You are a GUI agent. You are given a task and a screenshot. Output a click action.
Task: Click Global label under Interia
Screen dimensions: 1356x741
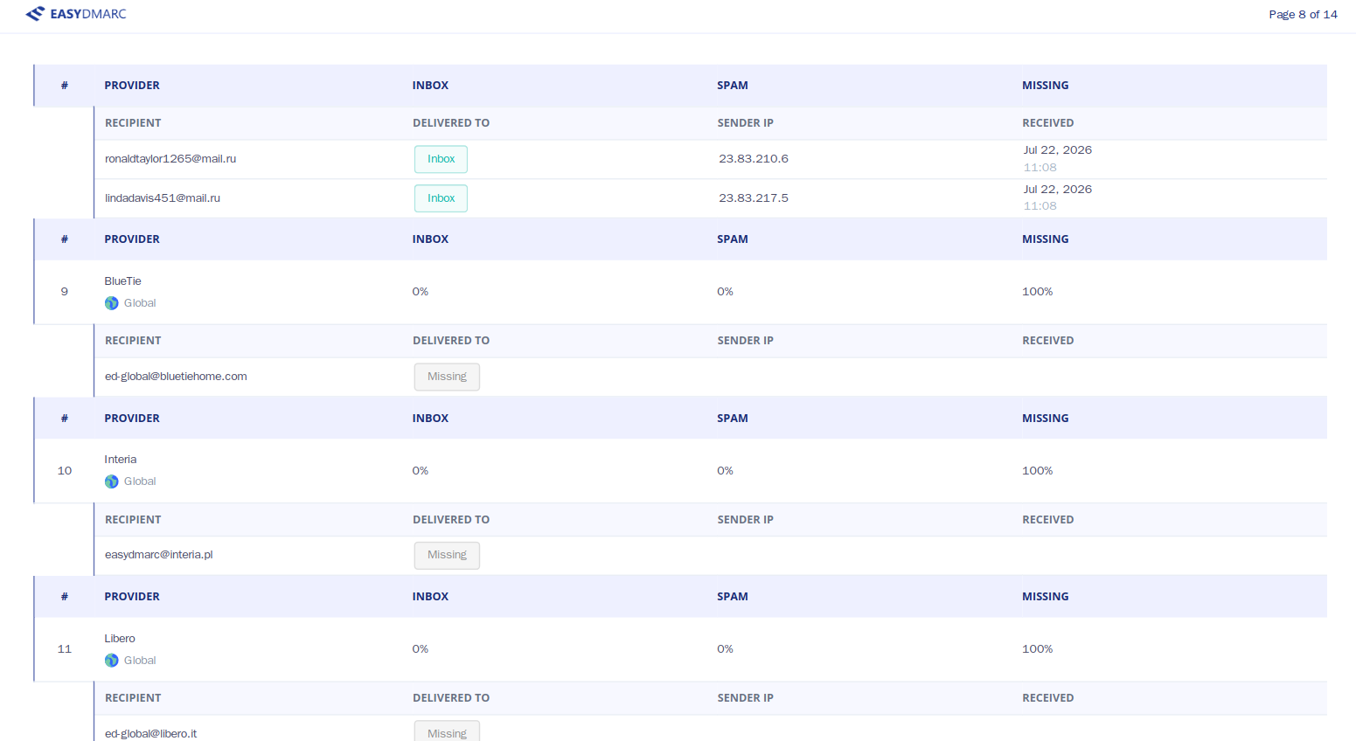pos(140,481)
